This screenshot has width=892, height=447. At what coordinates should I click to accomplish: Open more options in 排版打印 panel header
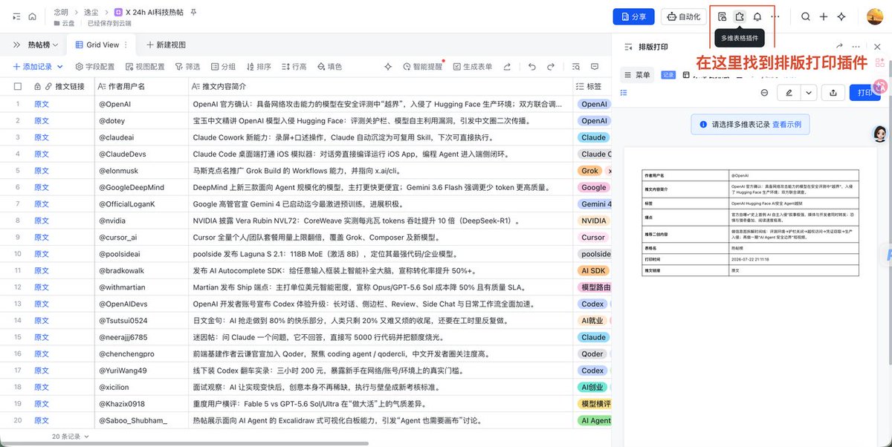click(x=856, y=47)
